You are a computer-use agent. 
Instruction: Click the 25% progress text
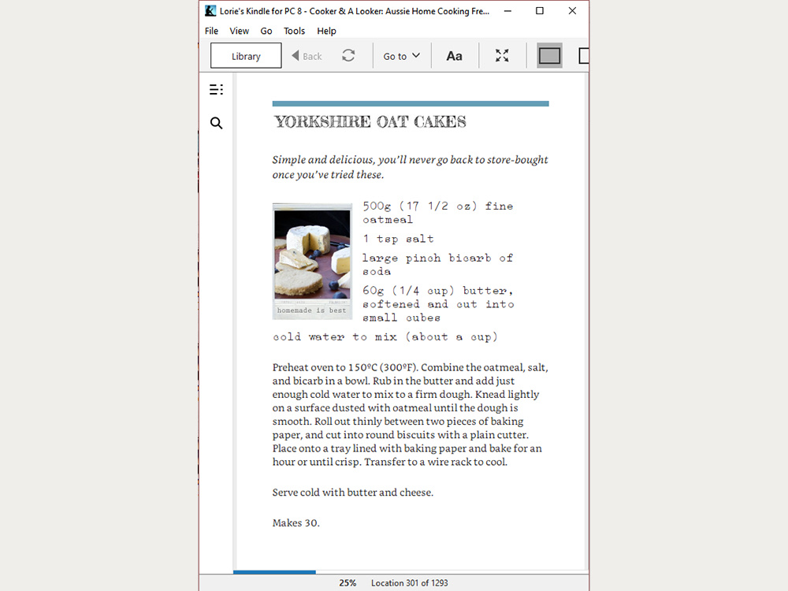(x=348, y=583)
